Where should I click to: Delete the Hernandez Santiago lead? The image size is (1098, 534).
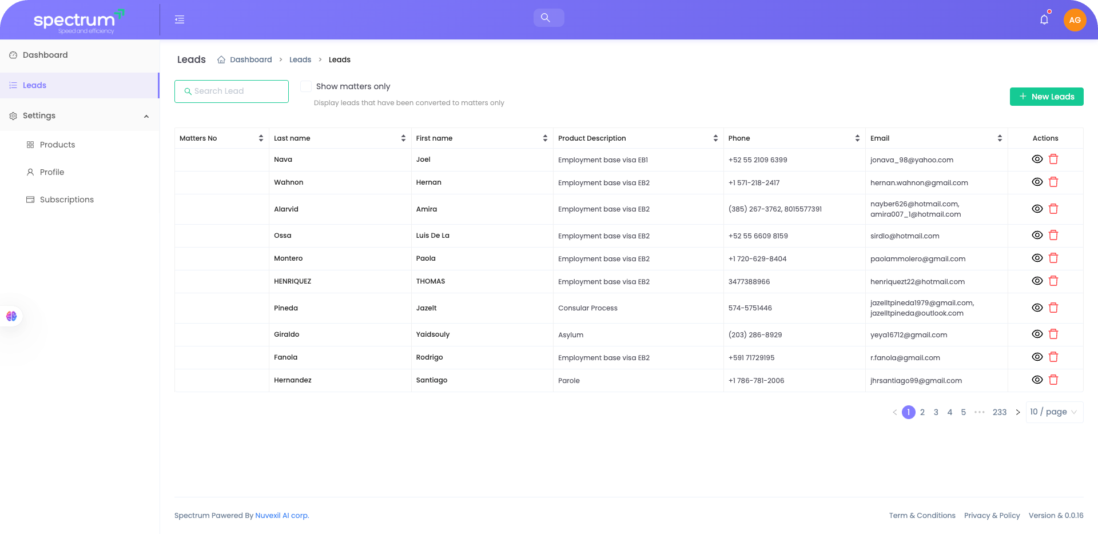(x=1053, y=380)
